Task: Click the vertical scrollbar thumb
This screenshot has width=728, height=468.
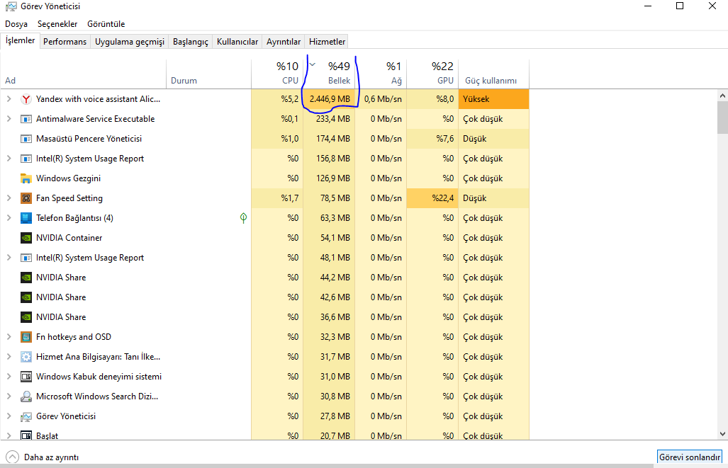Action: (x=722, y=118)
